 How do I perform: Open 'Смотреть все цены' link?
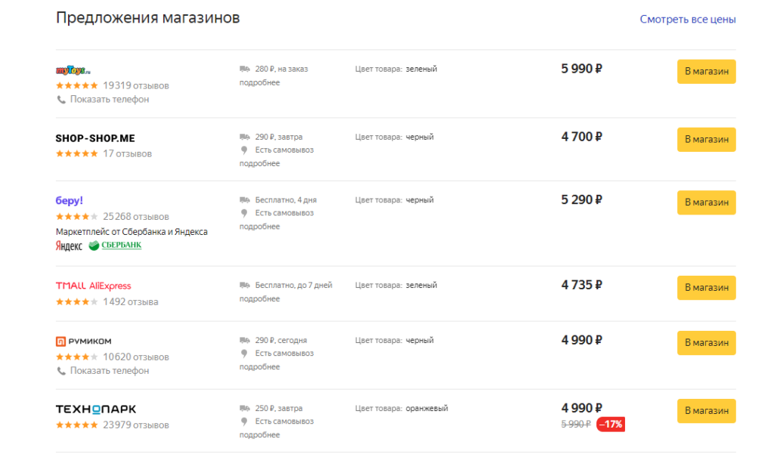[x=687, y=20]
